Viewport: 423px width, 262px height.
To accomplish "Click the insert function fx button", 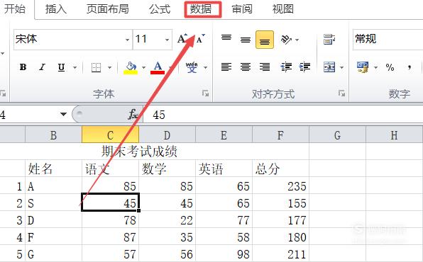I will 133,115.
